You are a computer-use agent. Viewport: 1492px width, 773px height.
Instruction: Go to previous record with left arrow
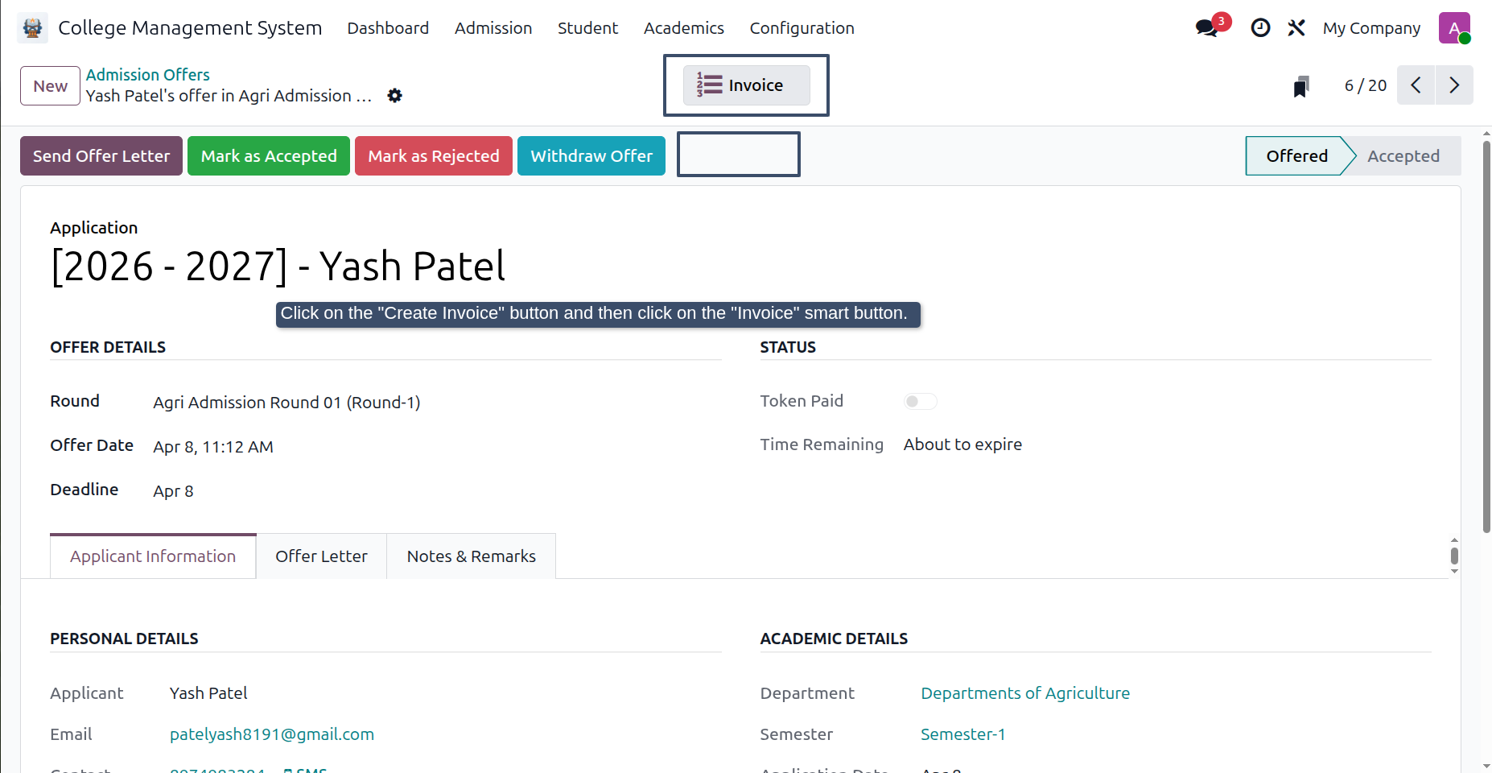pyautogui.click(x=1416, y=85)
